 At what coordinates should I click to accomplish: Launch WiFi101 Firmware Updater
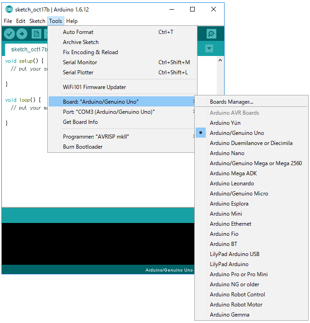click(122, 87)
